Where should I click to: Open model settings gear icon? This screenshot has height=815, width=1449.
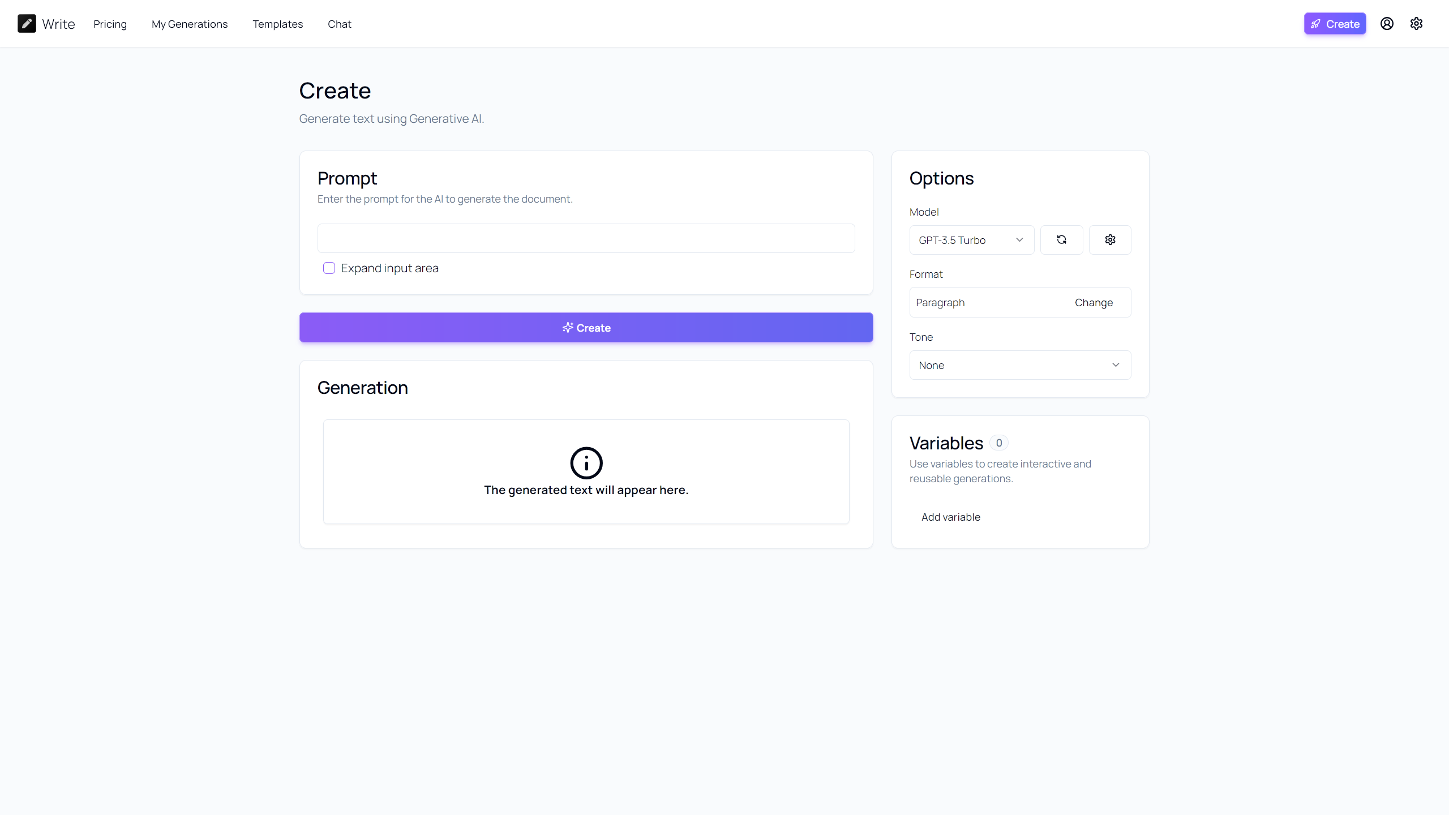point(1110,240)
